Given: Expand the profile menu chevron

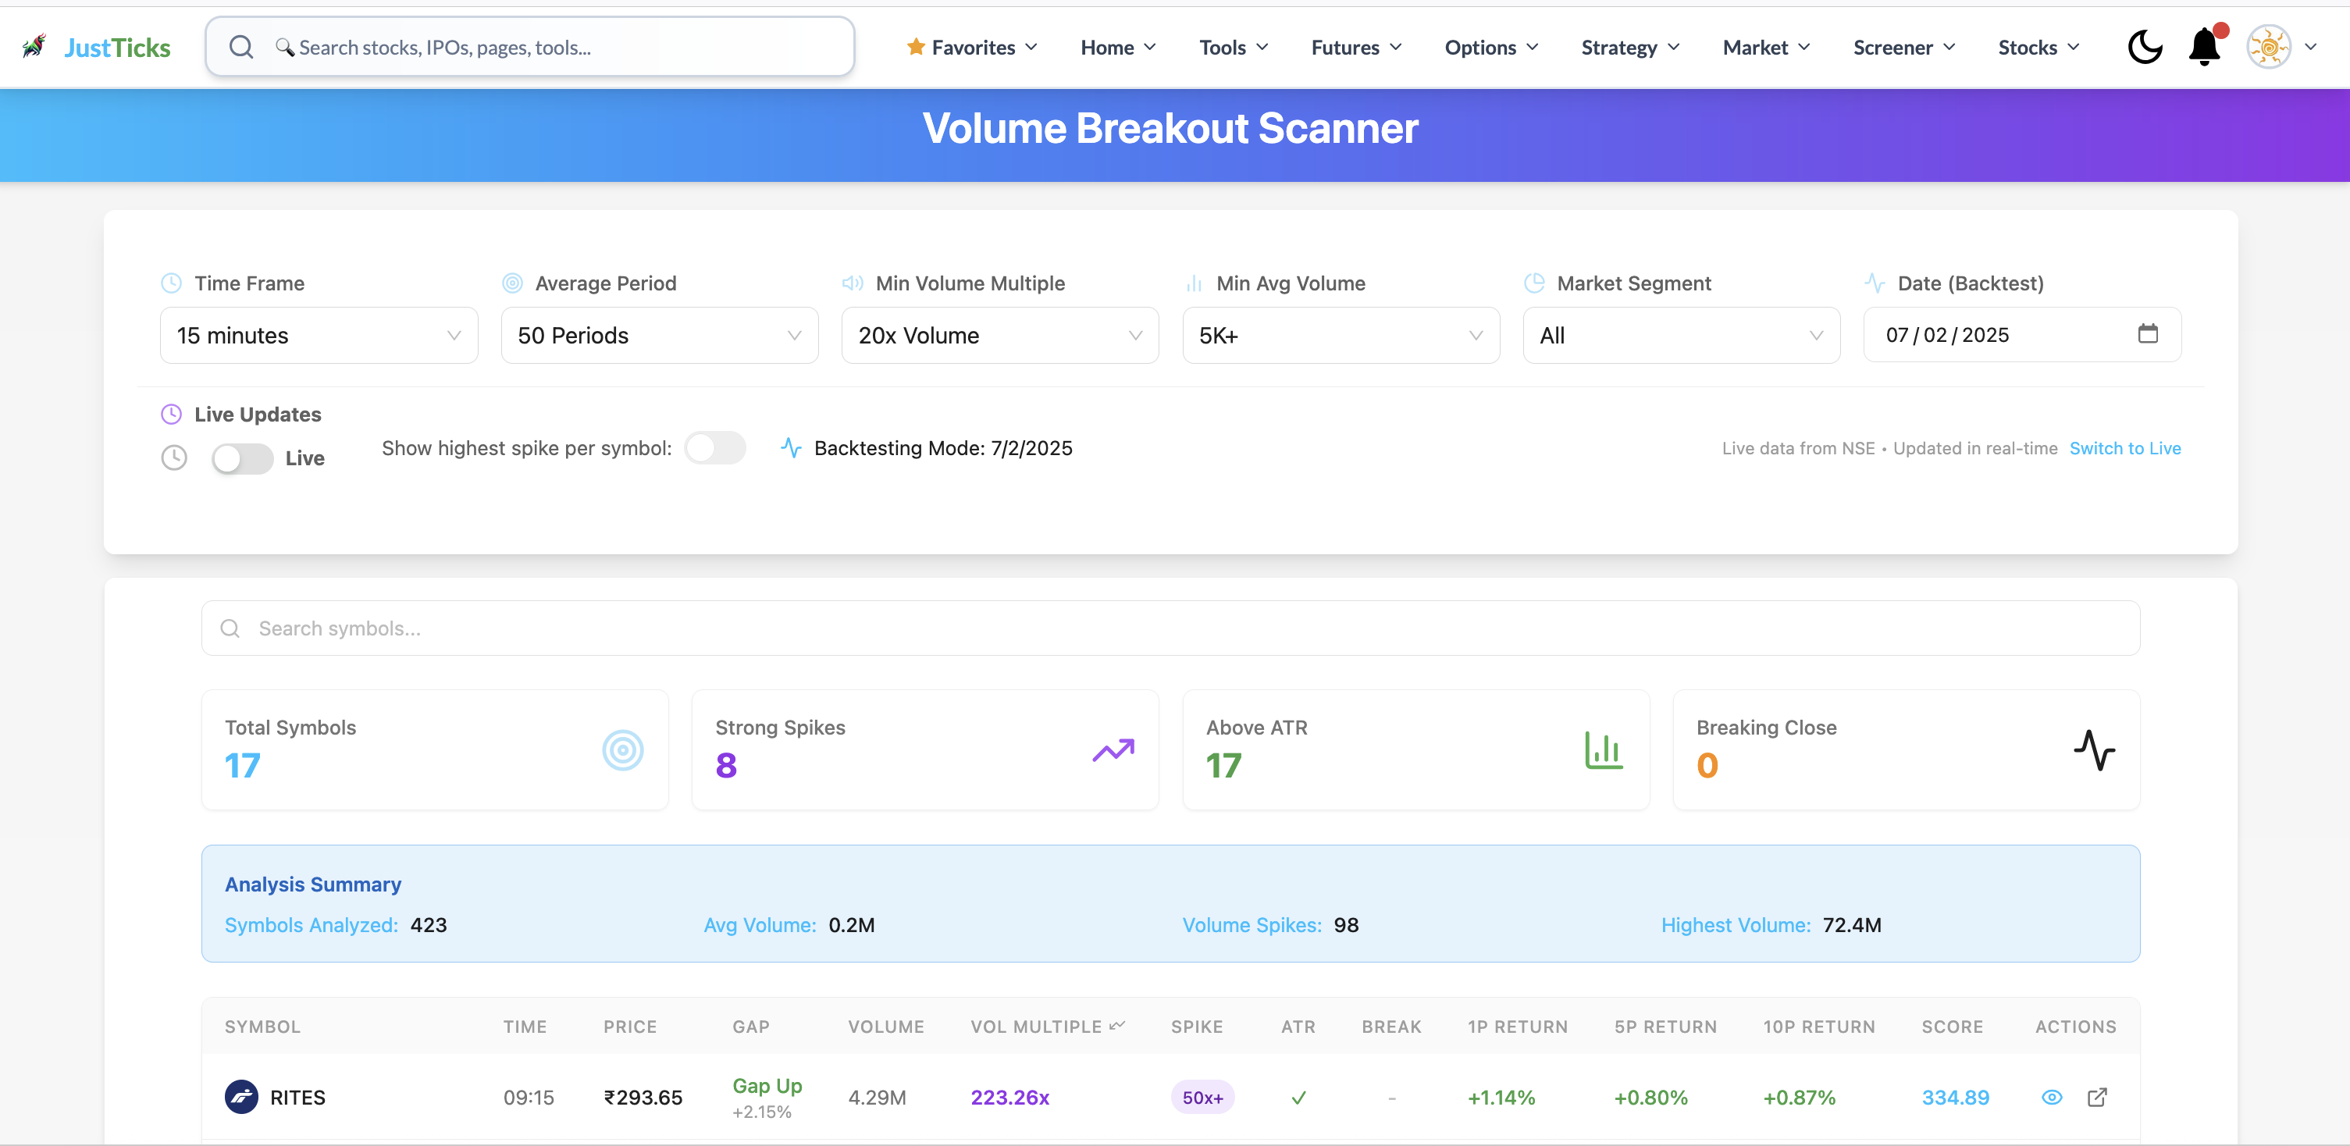Looking at the screenshot, I should (2310, 47).
